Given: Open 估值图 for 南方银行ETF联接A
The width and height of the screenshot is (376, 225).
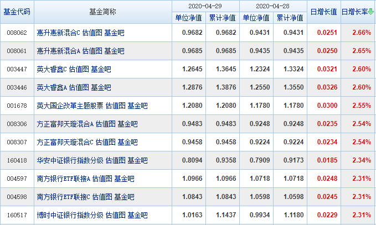Looking at the screenshot, I should pyautogui.click(x=102, y=179).
